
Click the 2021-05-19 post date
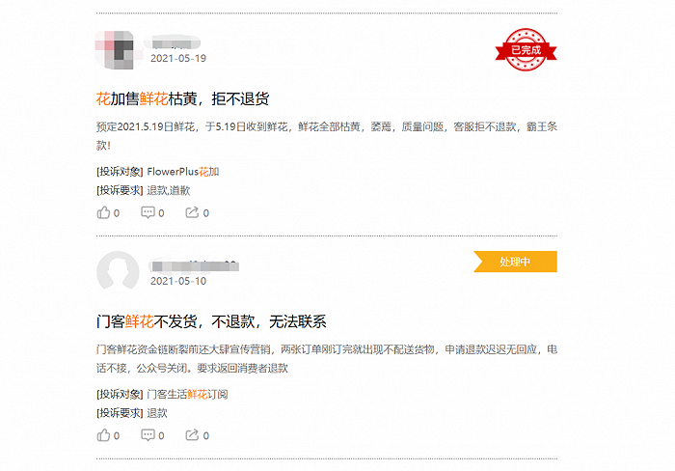click(178, 58)
